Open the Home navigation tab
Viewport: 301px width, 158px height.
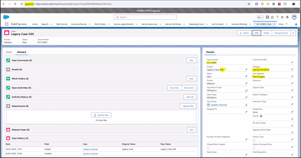[35, 24]
